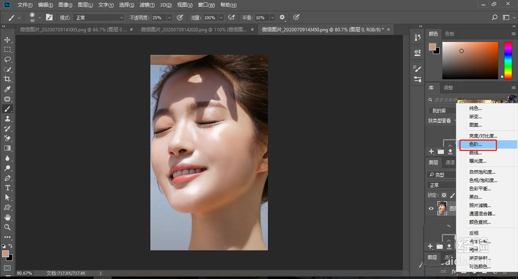Select the Zoom magnifier tool
The height and width of the screenshot is (279, 518).
tap(8, 227)
